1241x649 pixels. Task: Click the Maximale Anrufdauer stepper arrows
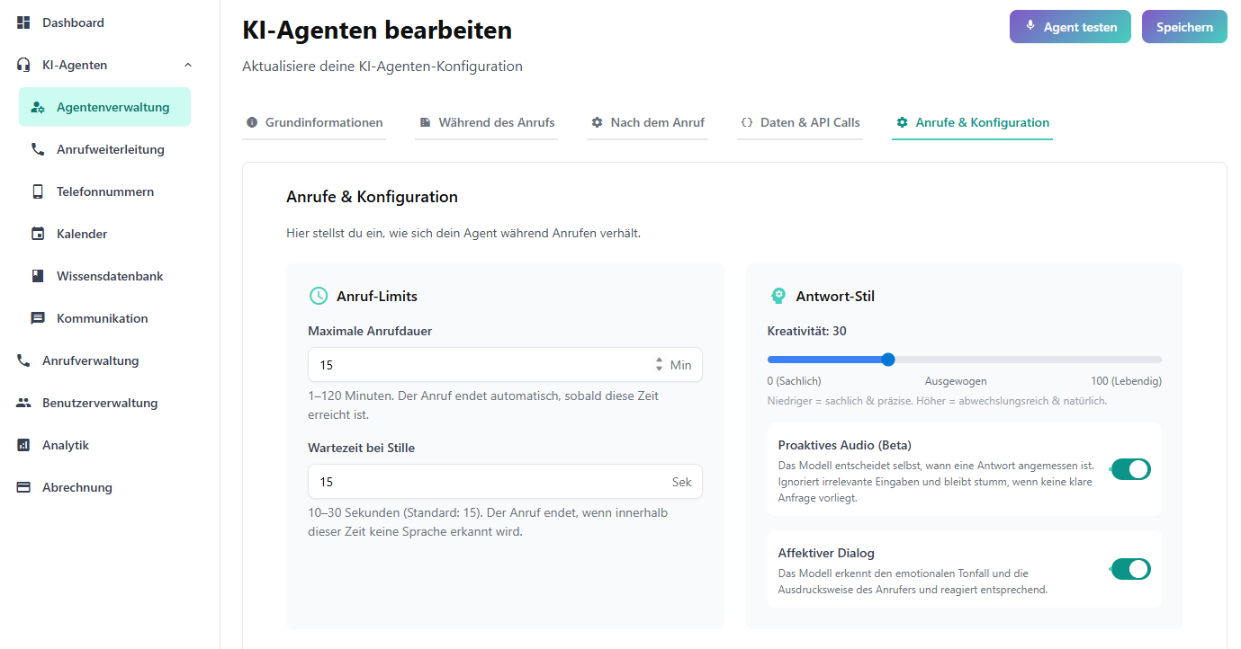tap(659, 365)
